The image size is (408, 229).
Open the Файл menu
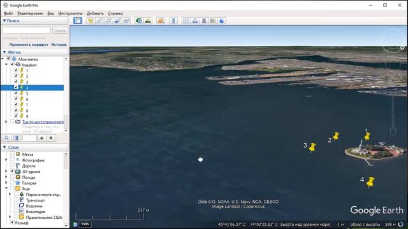[x=8, y=13]
